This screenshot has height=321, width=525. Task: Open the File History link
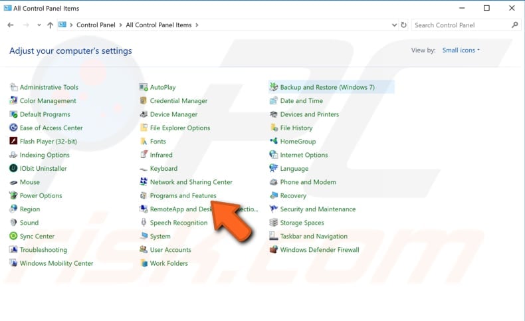point(296,128)
